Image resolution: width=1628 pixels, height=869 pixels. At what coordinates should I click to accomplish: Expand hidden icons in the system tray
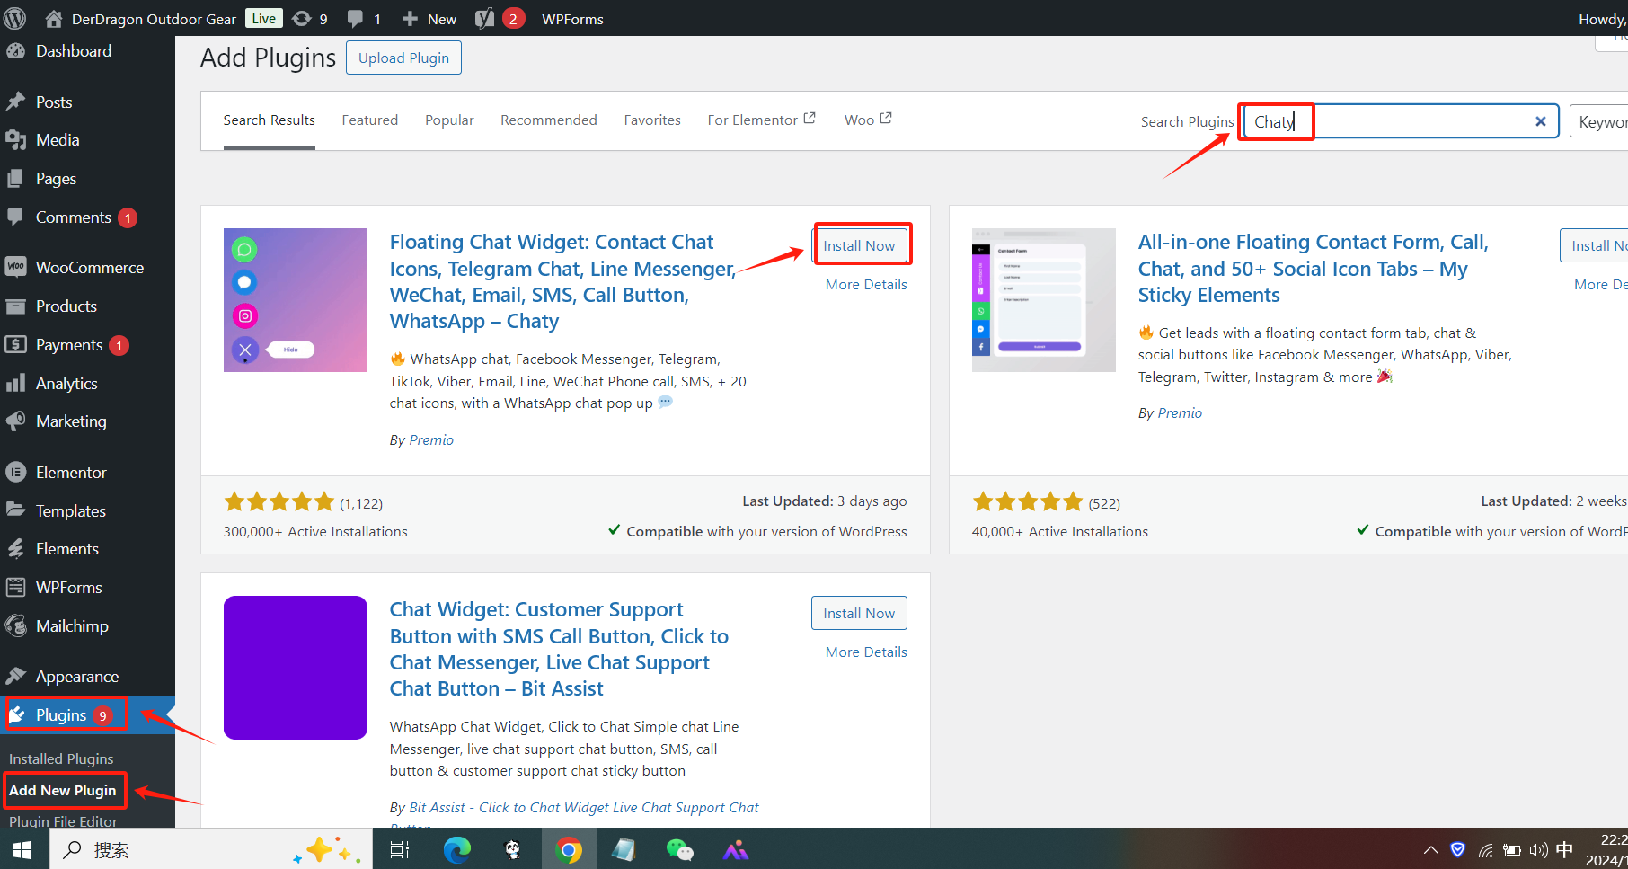pos(1429,848)
